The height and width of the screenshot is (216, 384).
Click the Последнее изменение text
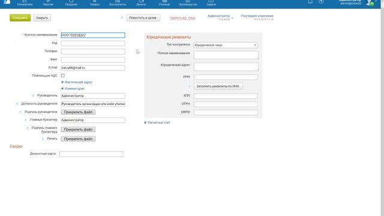257,16
